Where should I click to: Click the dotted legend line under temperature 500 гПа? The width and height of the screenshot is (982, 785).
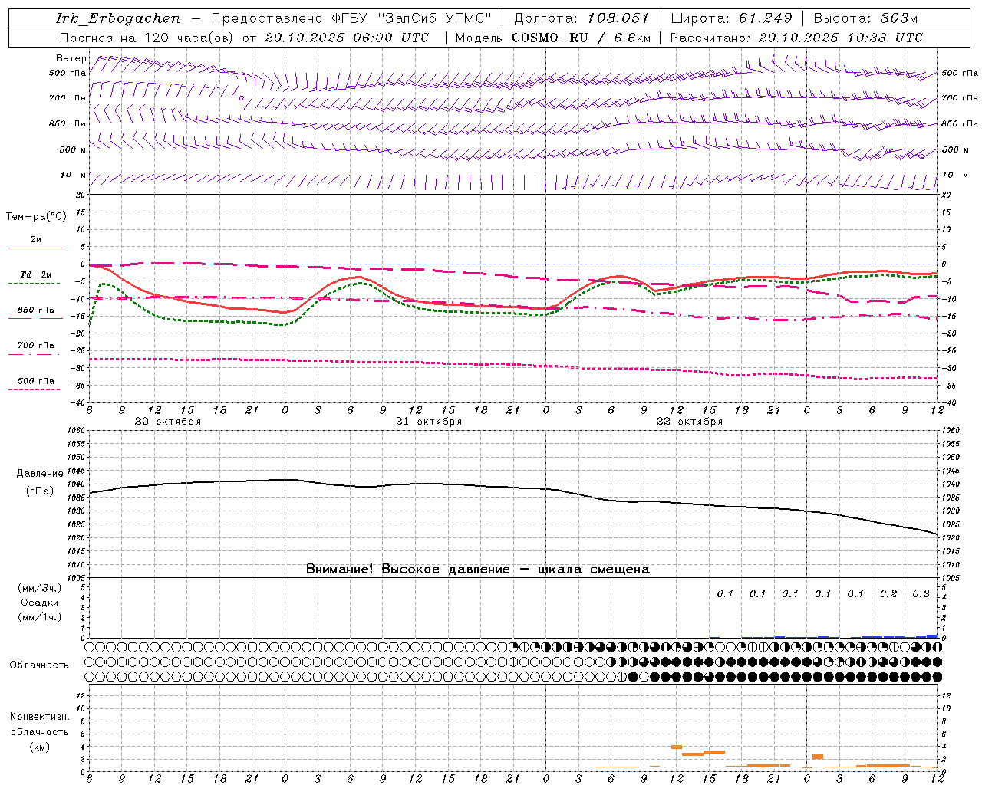(x=35, y=389)
